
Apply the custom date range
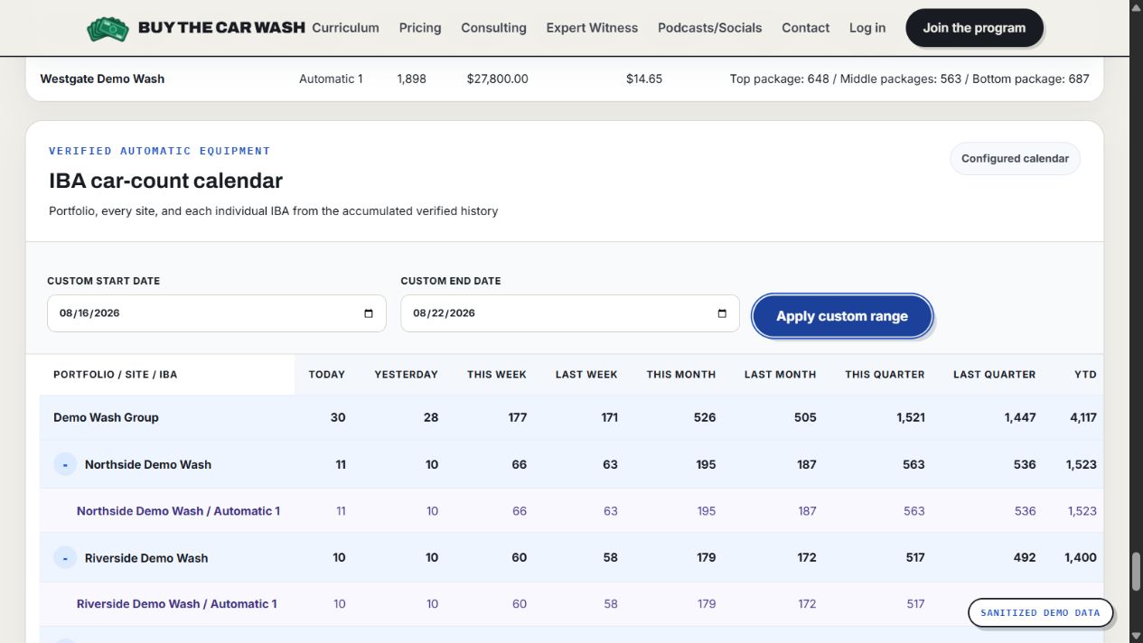point(842,316)
